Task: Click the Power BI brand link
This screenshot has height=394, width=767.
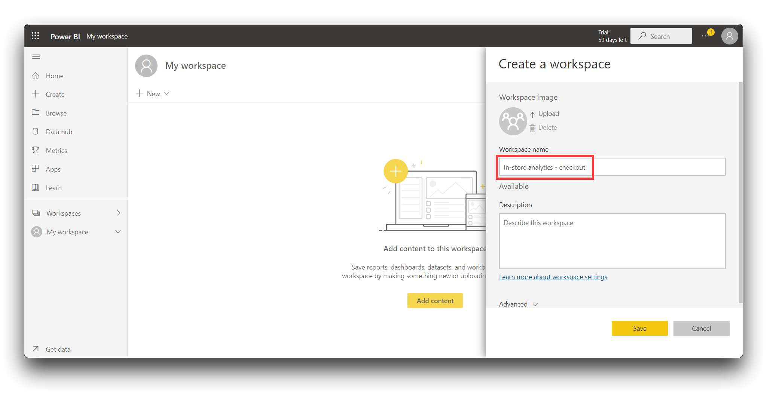Action: click(65, 36)
